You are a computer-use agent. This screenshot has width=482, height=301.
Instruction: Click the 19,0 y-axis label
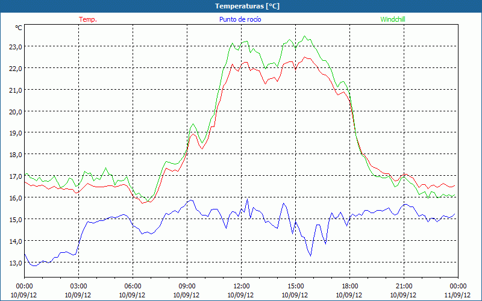point(16,133)
